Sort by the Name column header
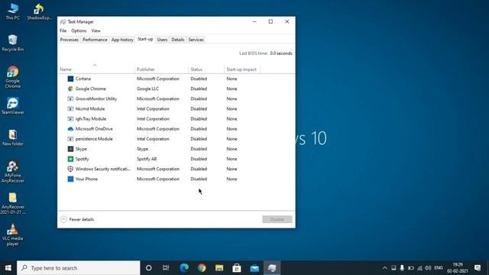This screenshot has width=489, height=275. point(96,70)
